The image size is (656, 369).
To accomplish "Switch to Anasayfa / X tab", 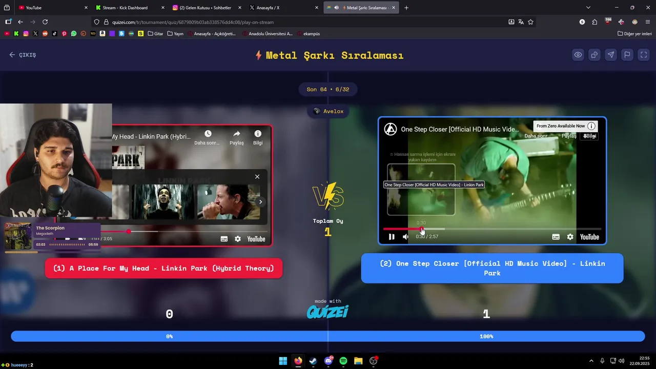I will 284,8.
